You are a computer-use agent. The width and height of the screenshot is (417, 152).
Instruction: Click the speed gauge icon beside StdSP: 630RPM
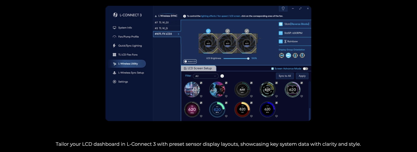click(x=281, y=33)
